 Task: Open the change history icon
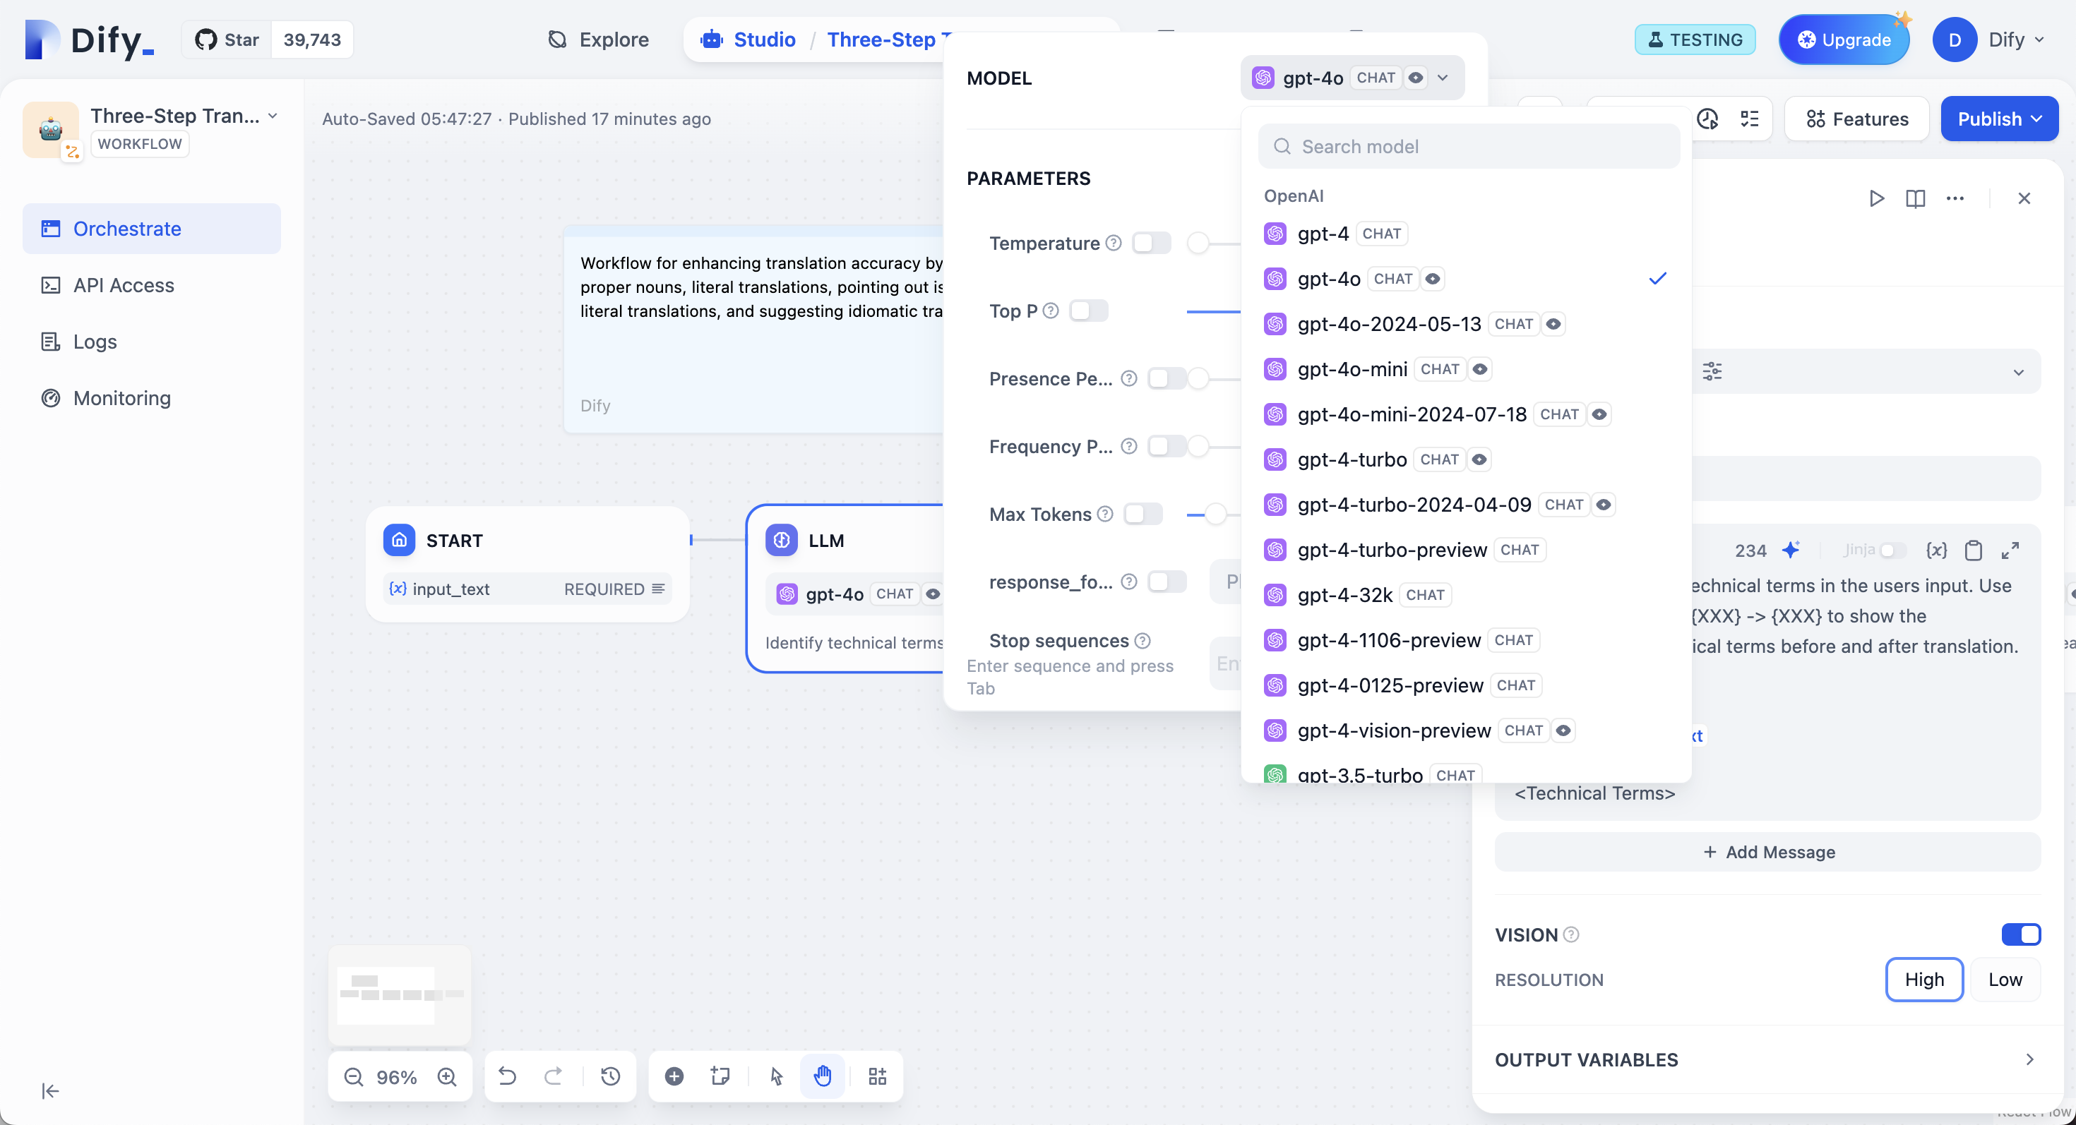611,1077
